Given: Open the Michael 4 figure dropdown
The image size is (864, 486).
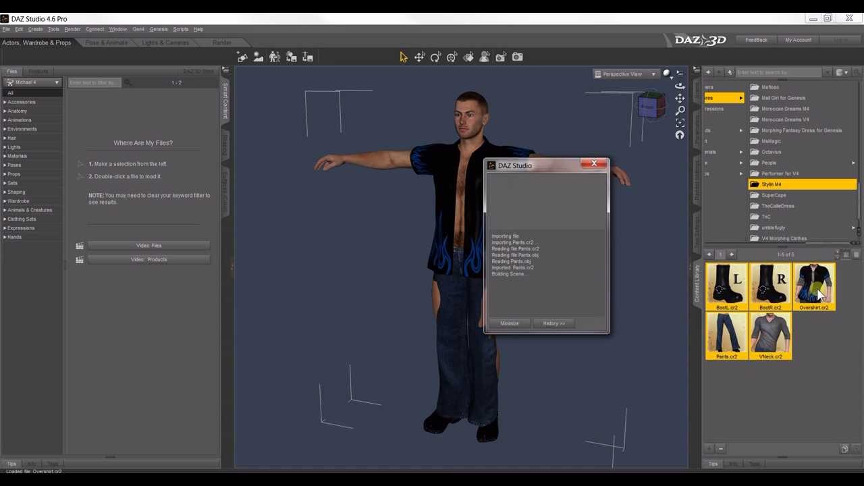Looking at the screenshot, I should (x=32, y=82).
